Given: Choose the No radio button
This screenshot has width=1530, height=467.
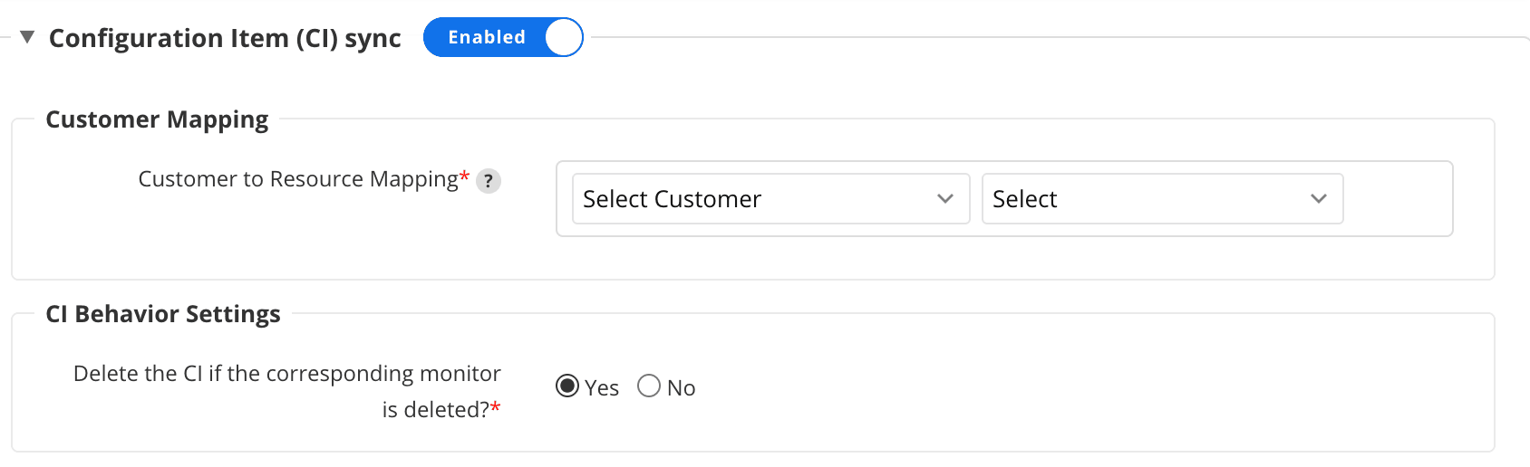Looking at the screenshot, I should coord(649,386).
